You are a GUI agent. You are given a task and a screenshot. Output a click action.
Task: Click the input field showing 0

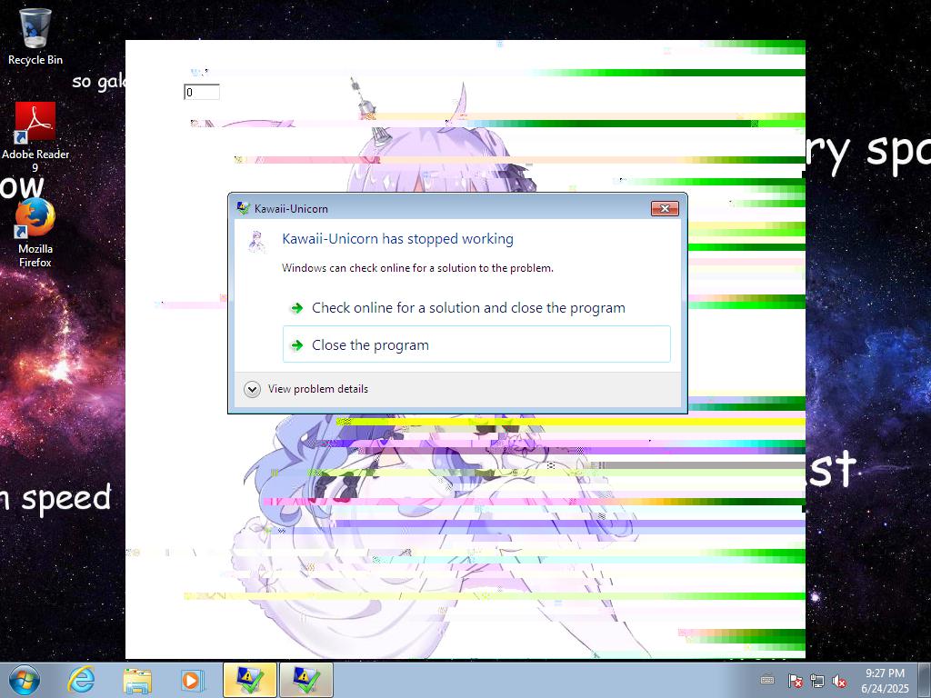pyautogui.click(x=202, y=92)
